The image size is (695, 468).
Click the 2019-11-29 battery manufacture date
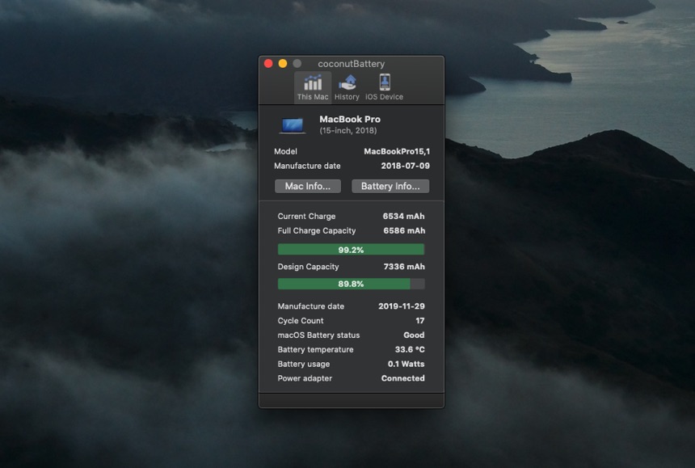point(401,306)
